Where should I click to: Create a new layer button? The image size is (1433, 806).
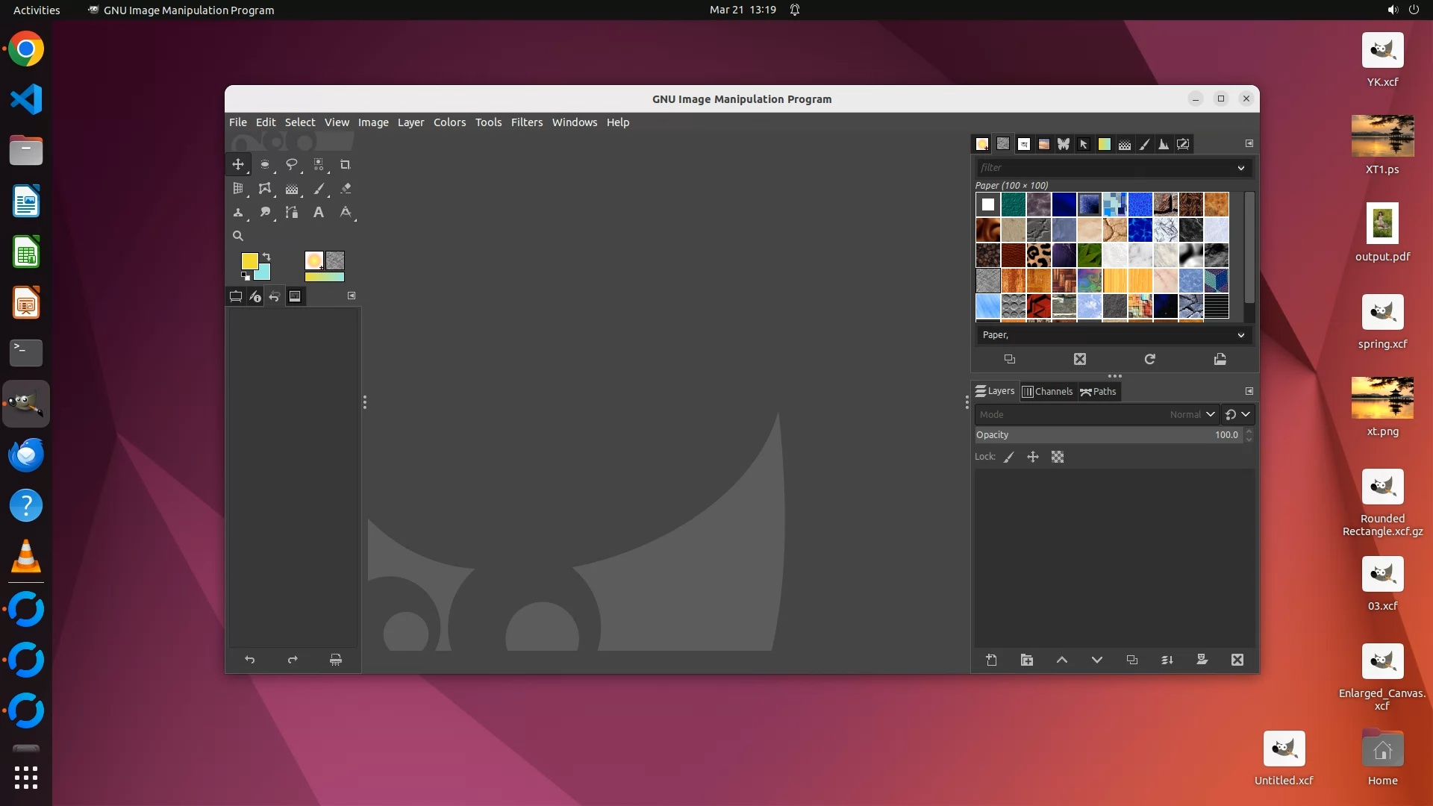tap(991, 660)
